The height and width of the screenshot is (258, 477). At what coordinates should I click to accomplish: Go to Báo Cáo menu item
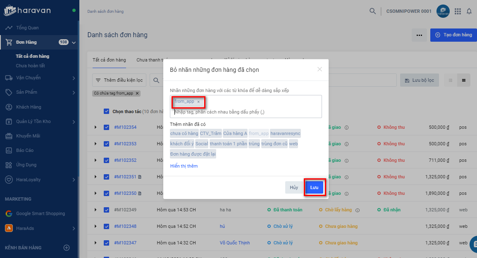(25, 150)
